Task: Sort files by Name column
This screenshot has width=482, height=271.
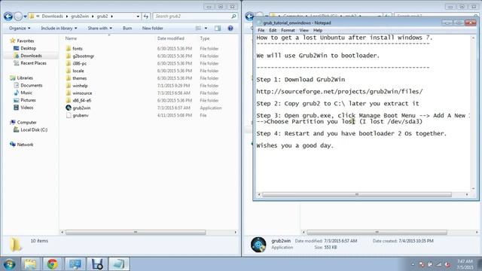Action: (x=71, y=38)
